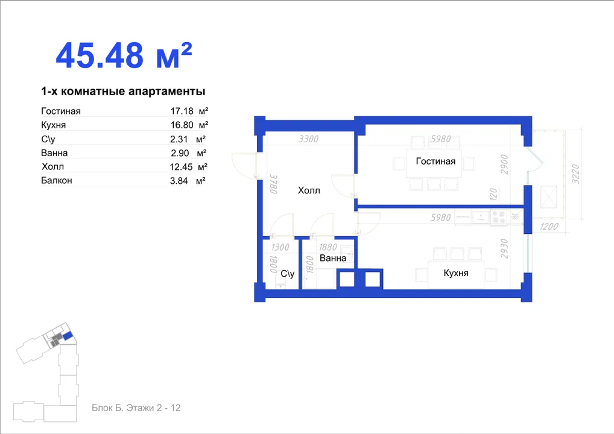Click the Гостиная row in the area list
This screenshot has width=614, height=434.
(x=124, y=111)
